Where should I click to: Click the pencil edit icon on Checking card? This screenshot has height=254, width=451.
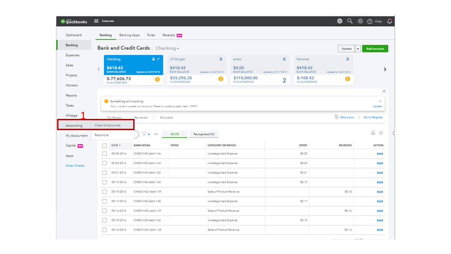pyautogui.click(x=158, y=59)
